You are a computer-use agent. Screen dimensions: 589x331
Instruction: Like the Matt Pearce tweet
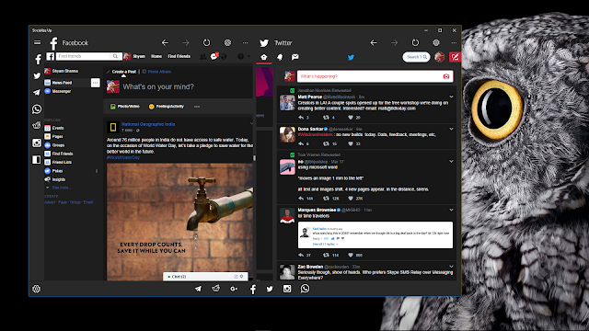(x=351, y=118)
